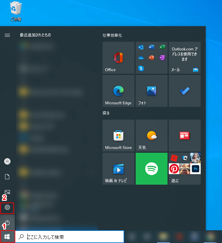The image size is (222, 243).
Task: Click the 探る group heading
Action: pos(106,113)
